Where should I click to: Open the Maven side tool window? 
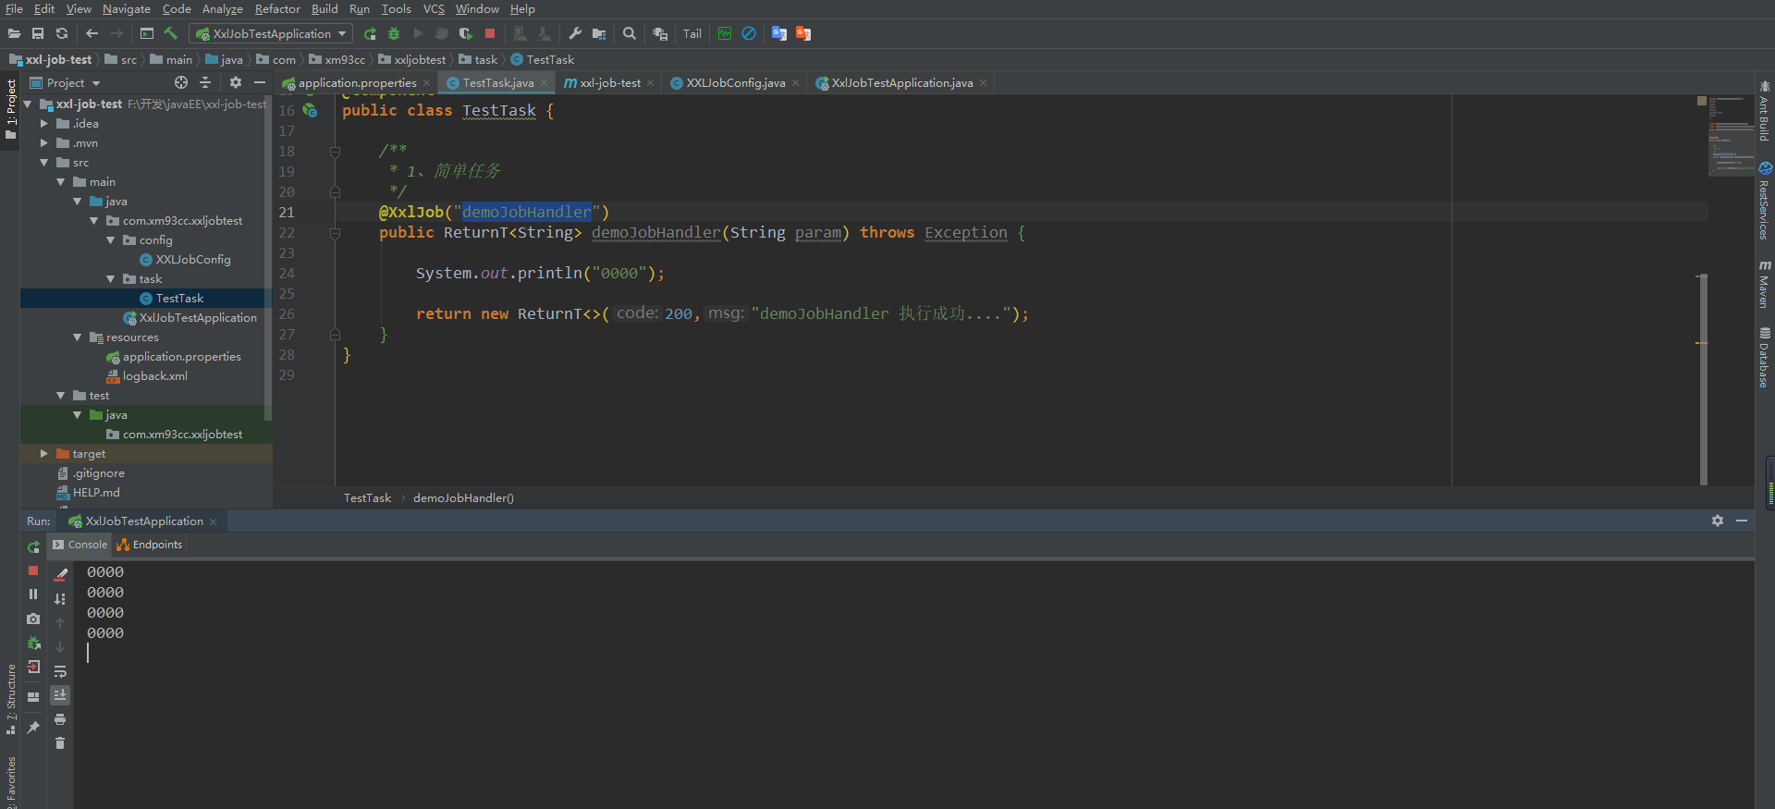tap(1765, 283)
